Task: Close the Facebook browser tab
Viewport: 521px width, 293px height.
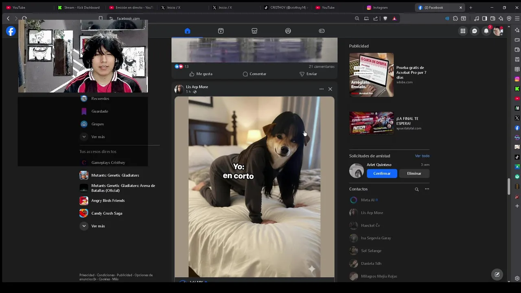Action: coord(461,7)
